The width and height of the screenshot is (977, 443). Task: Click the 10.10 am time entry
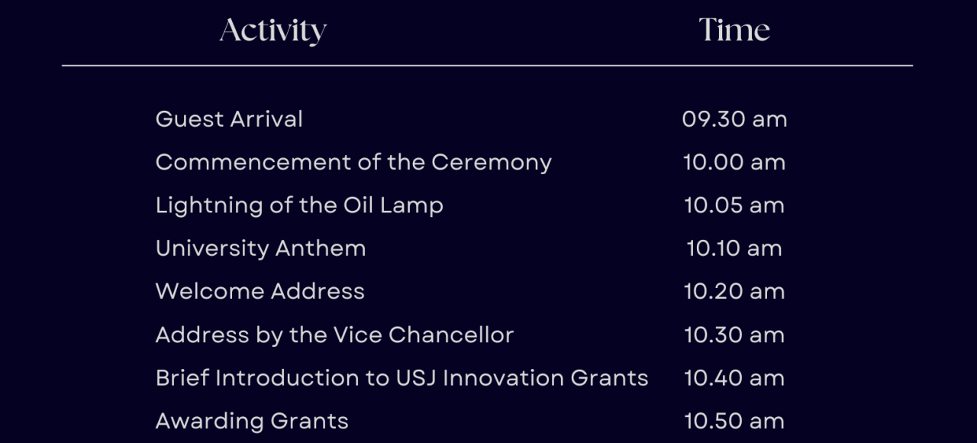coord(734,248)
